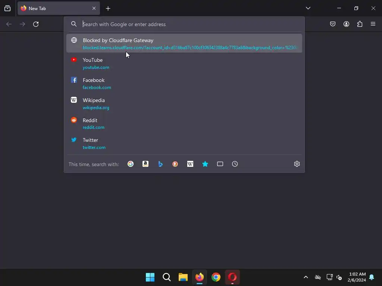382x286 pixels.
Task: Search in History clock icon
Action: pyautogui.click(x=235, y=164)
